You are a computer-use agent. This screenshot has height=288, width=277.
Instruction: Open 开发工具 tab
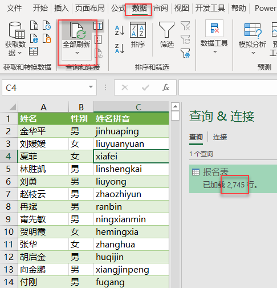coord(210,9)
